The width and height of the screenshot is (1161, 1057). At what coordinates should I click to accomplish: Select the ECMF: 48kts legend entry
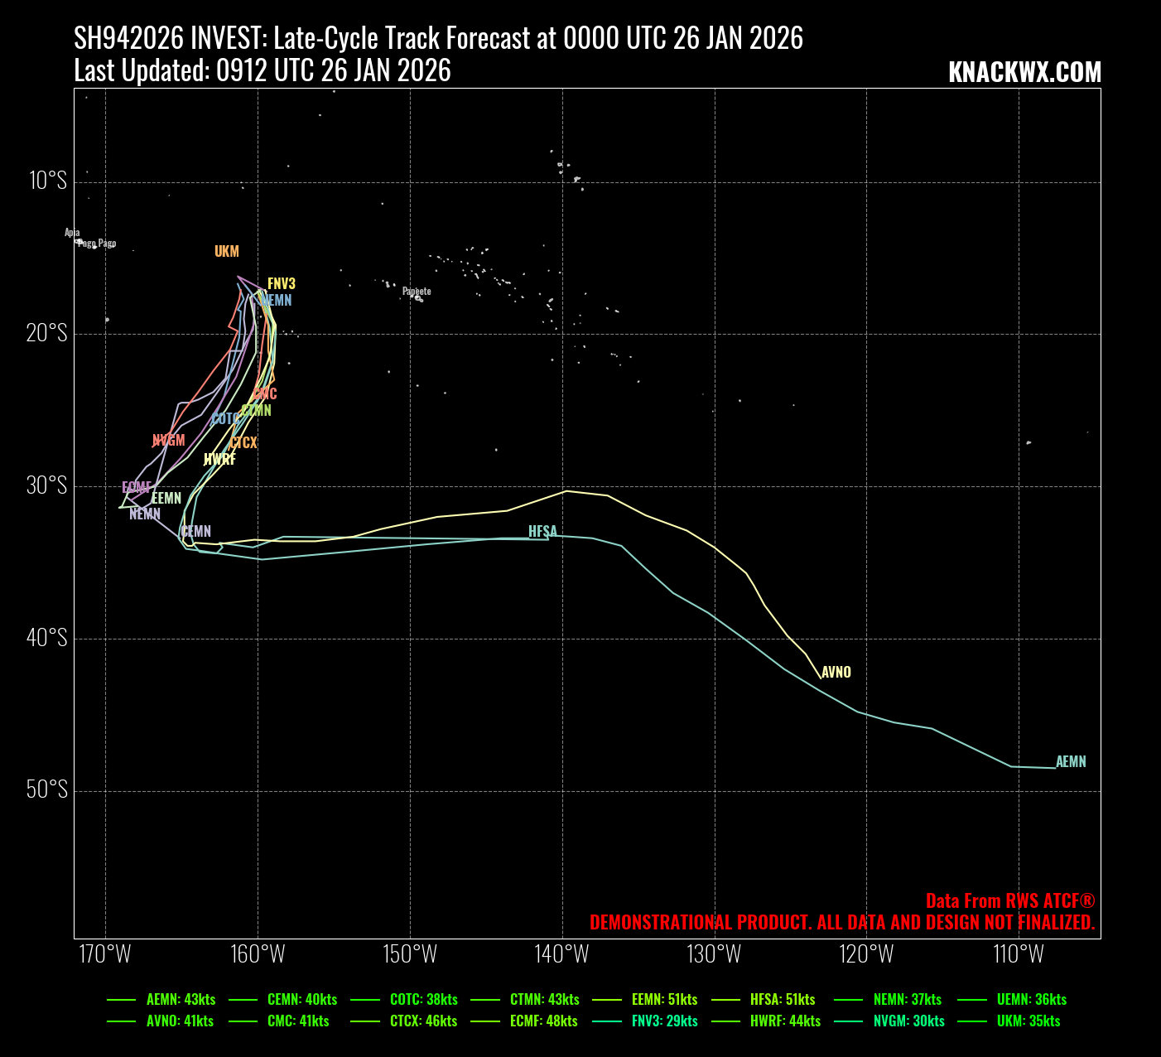[543, 1021]
